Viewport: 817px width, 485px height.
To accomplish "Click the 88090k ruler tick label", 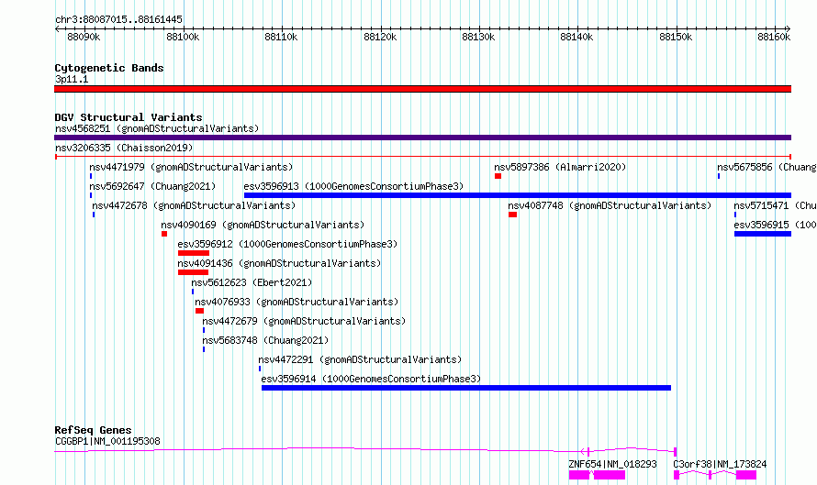I will tap(84, 37).
